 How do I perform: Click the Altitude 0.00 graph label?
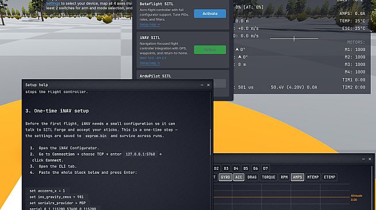[x=356, y=197]
